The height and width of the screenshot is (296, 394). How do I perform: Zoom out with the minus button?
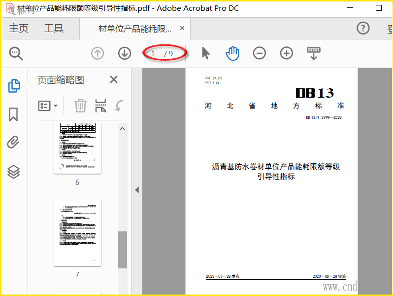click(x=260, y=53)
